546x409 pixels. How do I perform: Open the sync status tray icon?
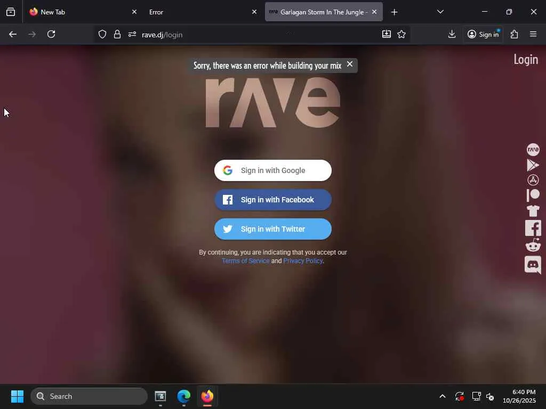click(459, 396)
